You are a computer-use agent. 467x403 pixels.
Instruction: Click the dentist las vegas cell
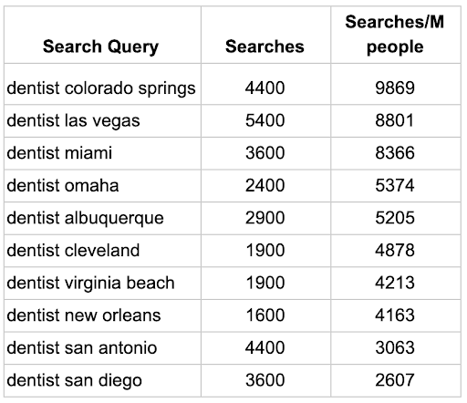click(x=102, y=121)
